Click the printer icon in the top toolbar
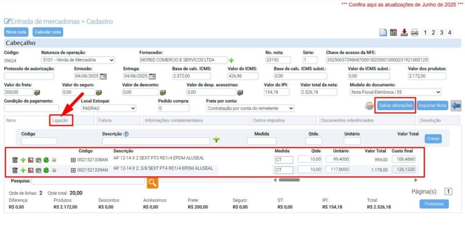 (x=414, y=33)
